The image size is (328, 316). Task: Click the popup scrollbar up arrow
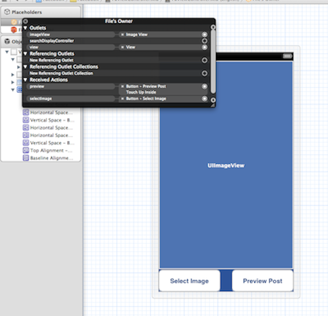[213, 27]
